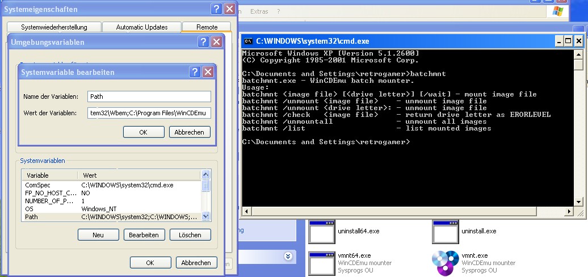
Task: Click Bearbeiten under Systemvariablen
Action: (x=144, y=235)
